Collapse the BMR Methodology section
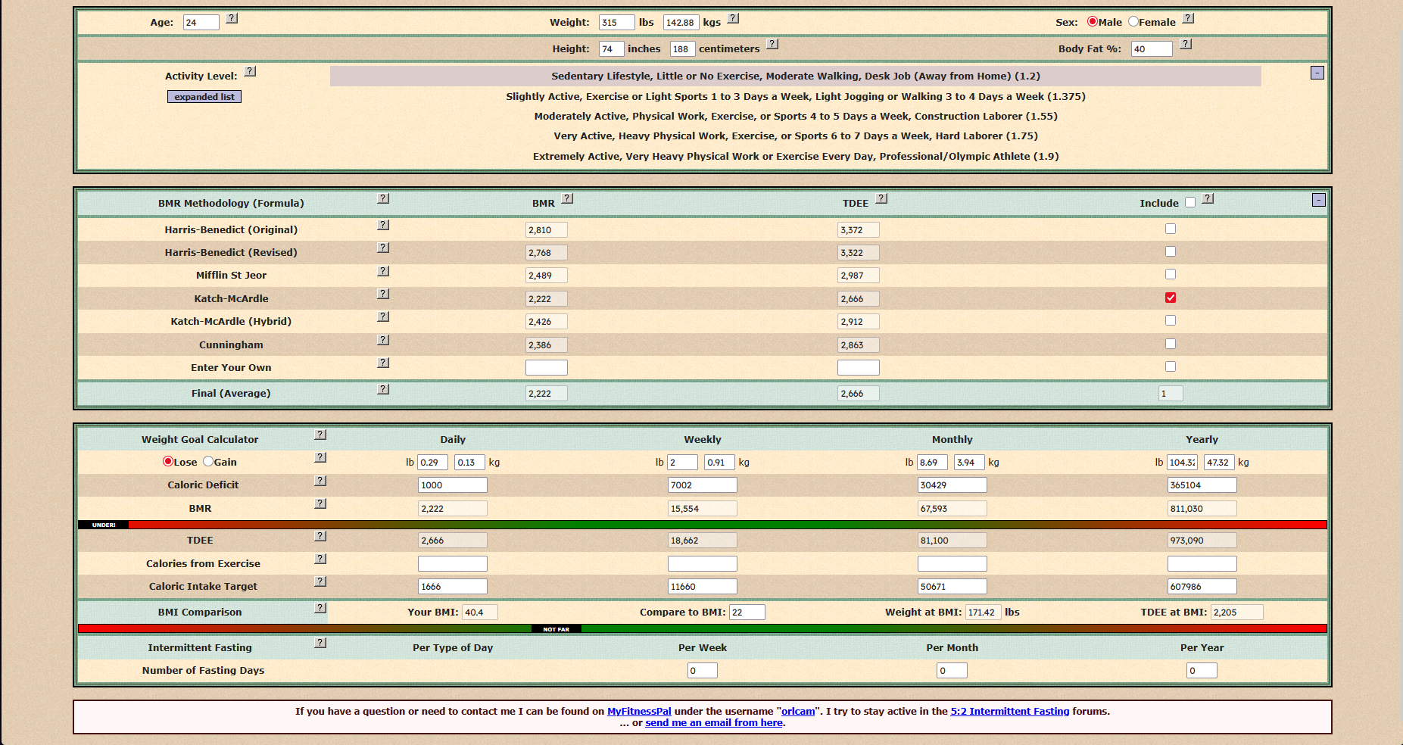The height and width of the screenshot is (745, 1403). pyautogui.click(x=1319, y=200)
